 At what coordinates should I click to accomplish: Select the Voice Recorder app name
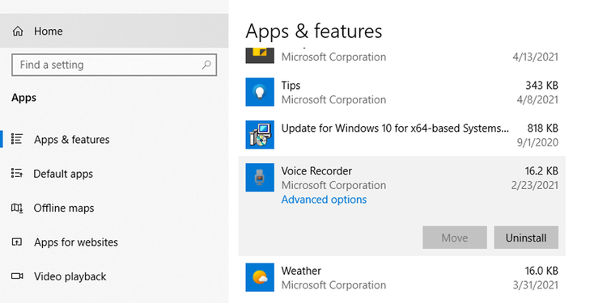316,170
